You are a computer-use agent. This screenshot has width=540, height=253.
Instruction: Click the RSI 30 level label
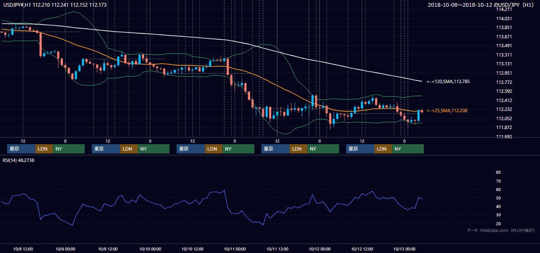(498, 215)
